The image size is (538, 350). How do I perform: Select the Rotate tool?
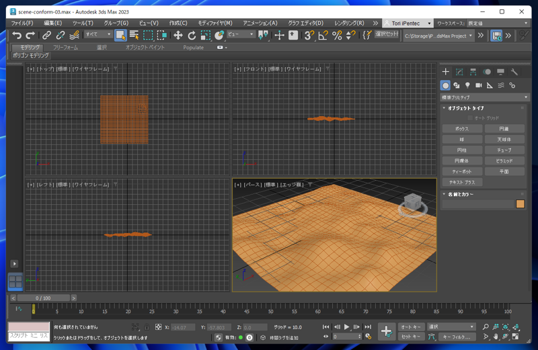192,35
